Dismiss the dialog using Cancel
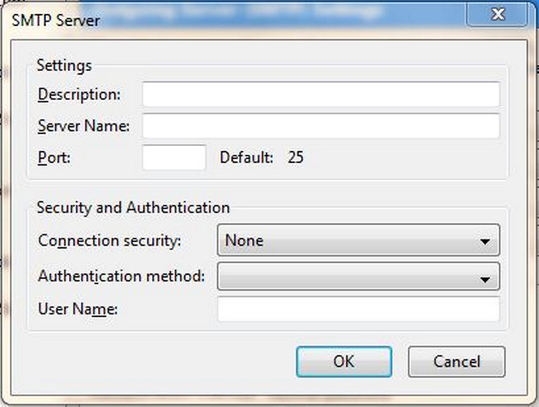539x407 pixels. [x=457, y=361]
